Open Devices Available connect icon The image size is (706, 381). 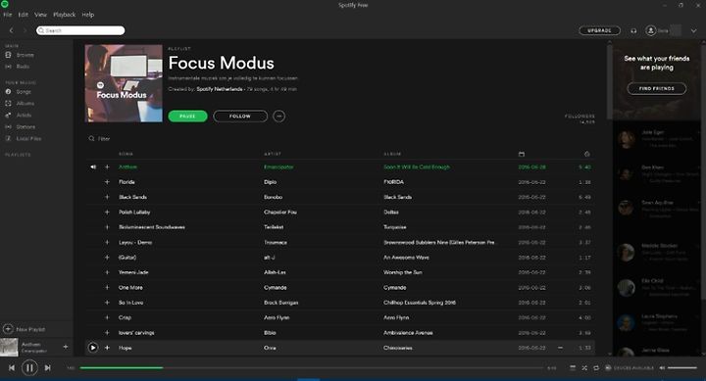pyautogui.click(x=608, y=368)
